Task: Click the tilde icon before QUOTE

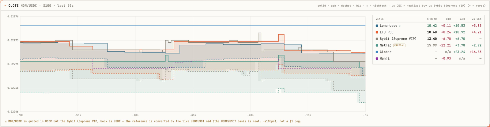Action: tap(5, 6)
